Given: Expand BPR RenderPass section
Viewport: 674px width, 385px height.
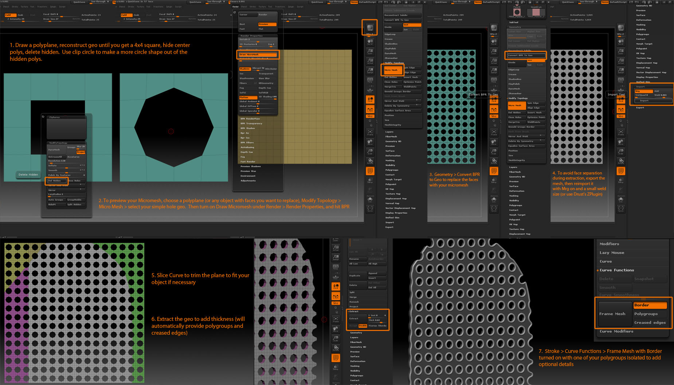Looking at the screenshot, I should tap(250, 119).
